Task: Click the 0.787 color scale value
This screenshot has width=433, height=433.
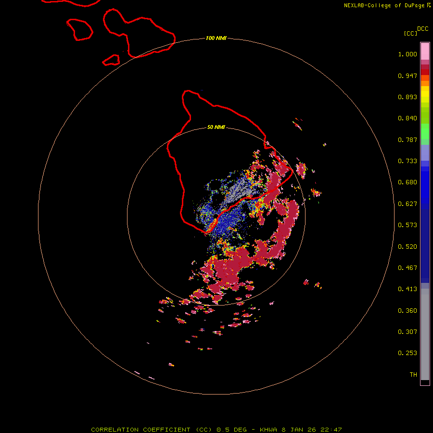Action: 408,140
